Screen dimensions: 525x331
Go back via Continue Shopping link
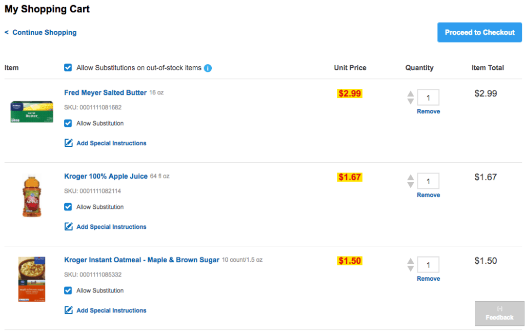pos(41,32)
